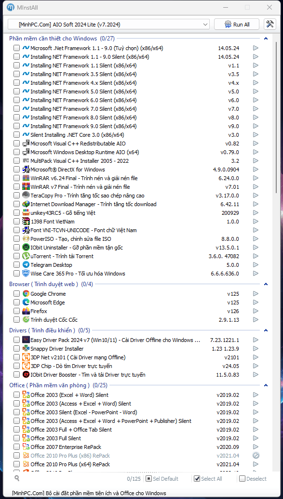Enable Microsoft Visual C++ Redistributable AIO checkbox
Viewport: 283px width, 499px height.
(16, 144)
